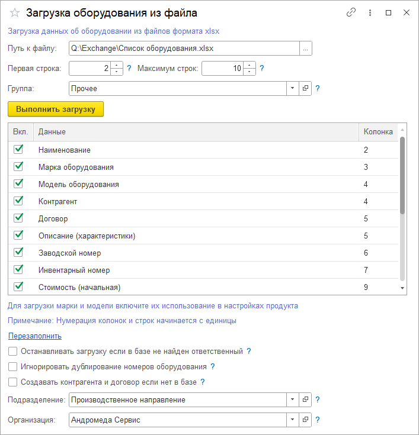Open the Организация item with open button
The width and height of the screenshot is (419, 435).
tap(306, 420)
